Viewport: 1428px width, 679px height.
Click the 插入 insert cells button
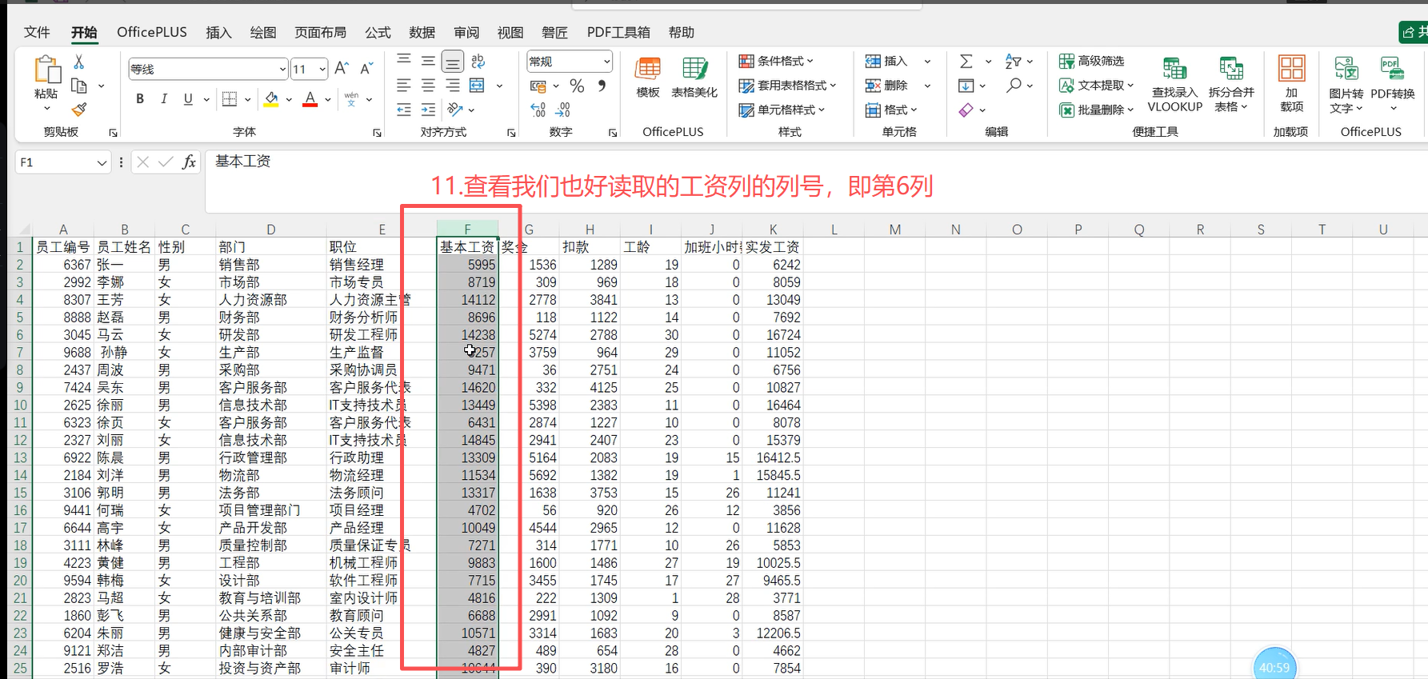click(x=886, y=61)
